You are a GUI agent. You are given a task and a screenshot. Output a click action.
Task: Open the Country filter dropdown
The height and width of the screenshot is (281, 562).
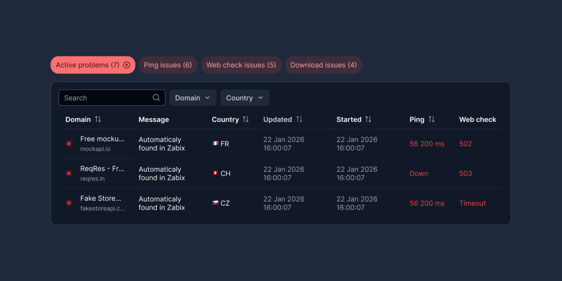click(x=245, y=98)
